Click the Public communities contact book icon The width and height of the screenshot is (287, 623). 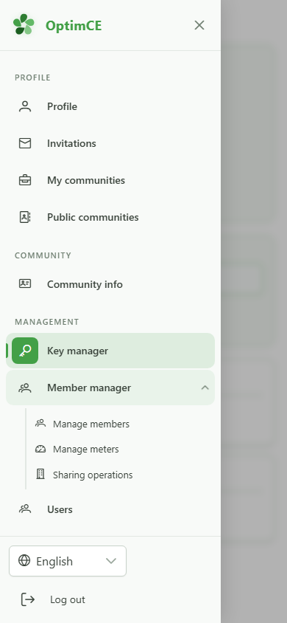click(25, 217)
